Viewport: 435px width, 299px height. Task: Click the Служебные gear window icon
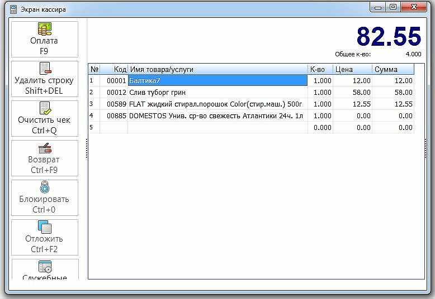coord(45,266)
